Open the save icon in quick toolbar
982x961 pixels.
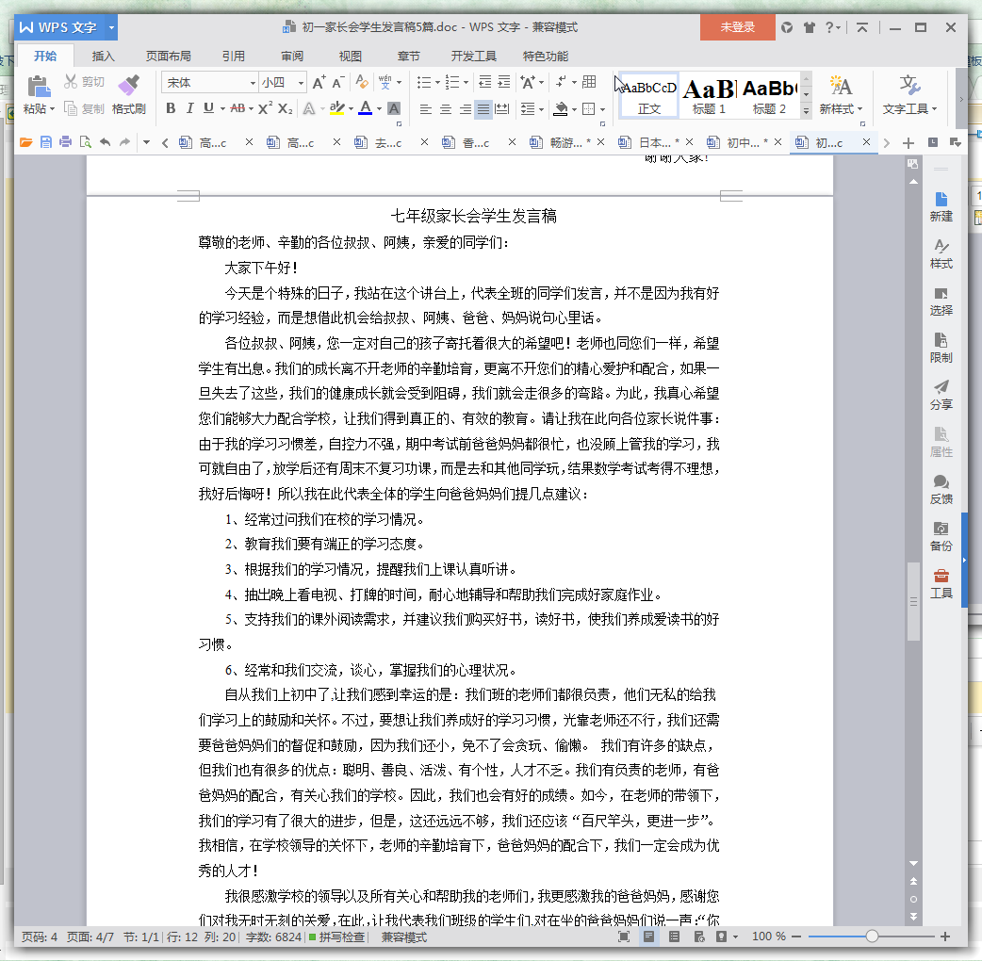(46, 143)
